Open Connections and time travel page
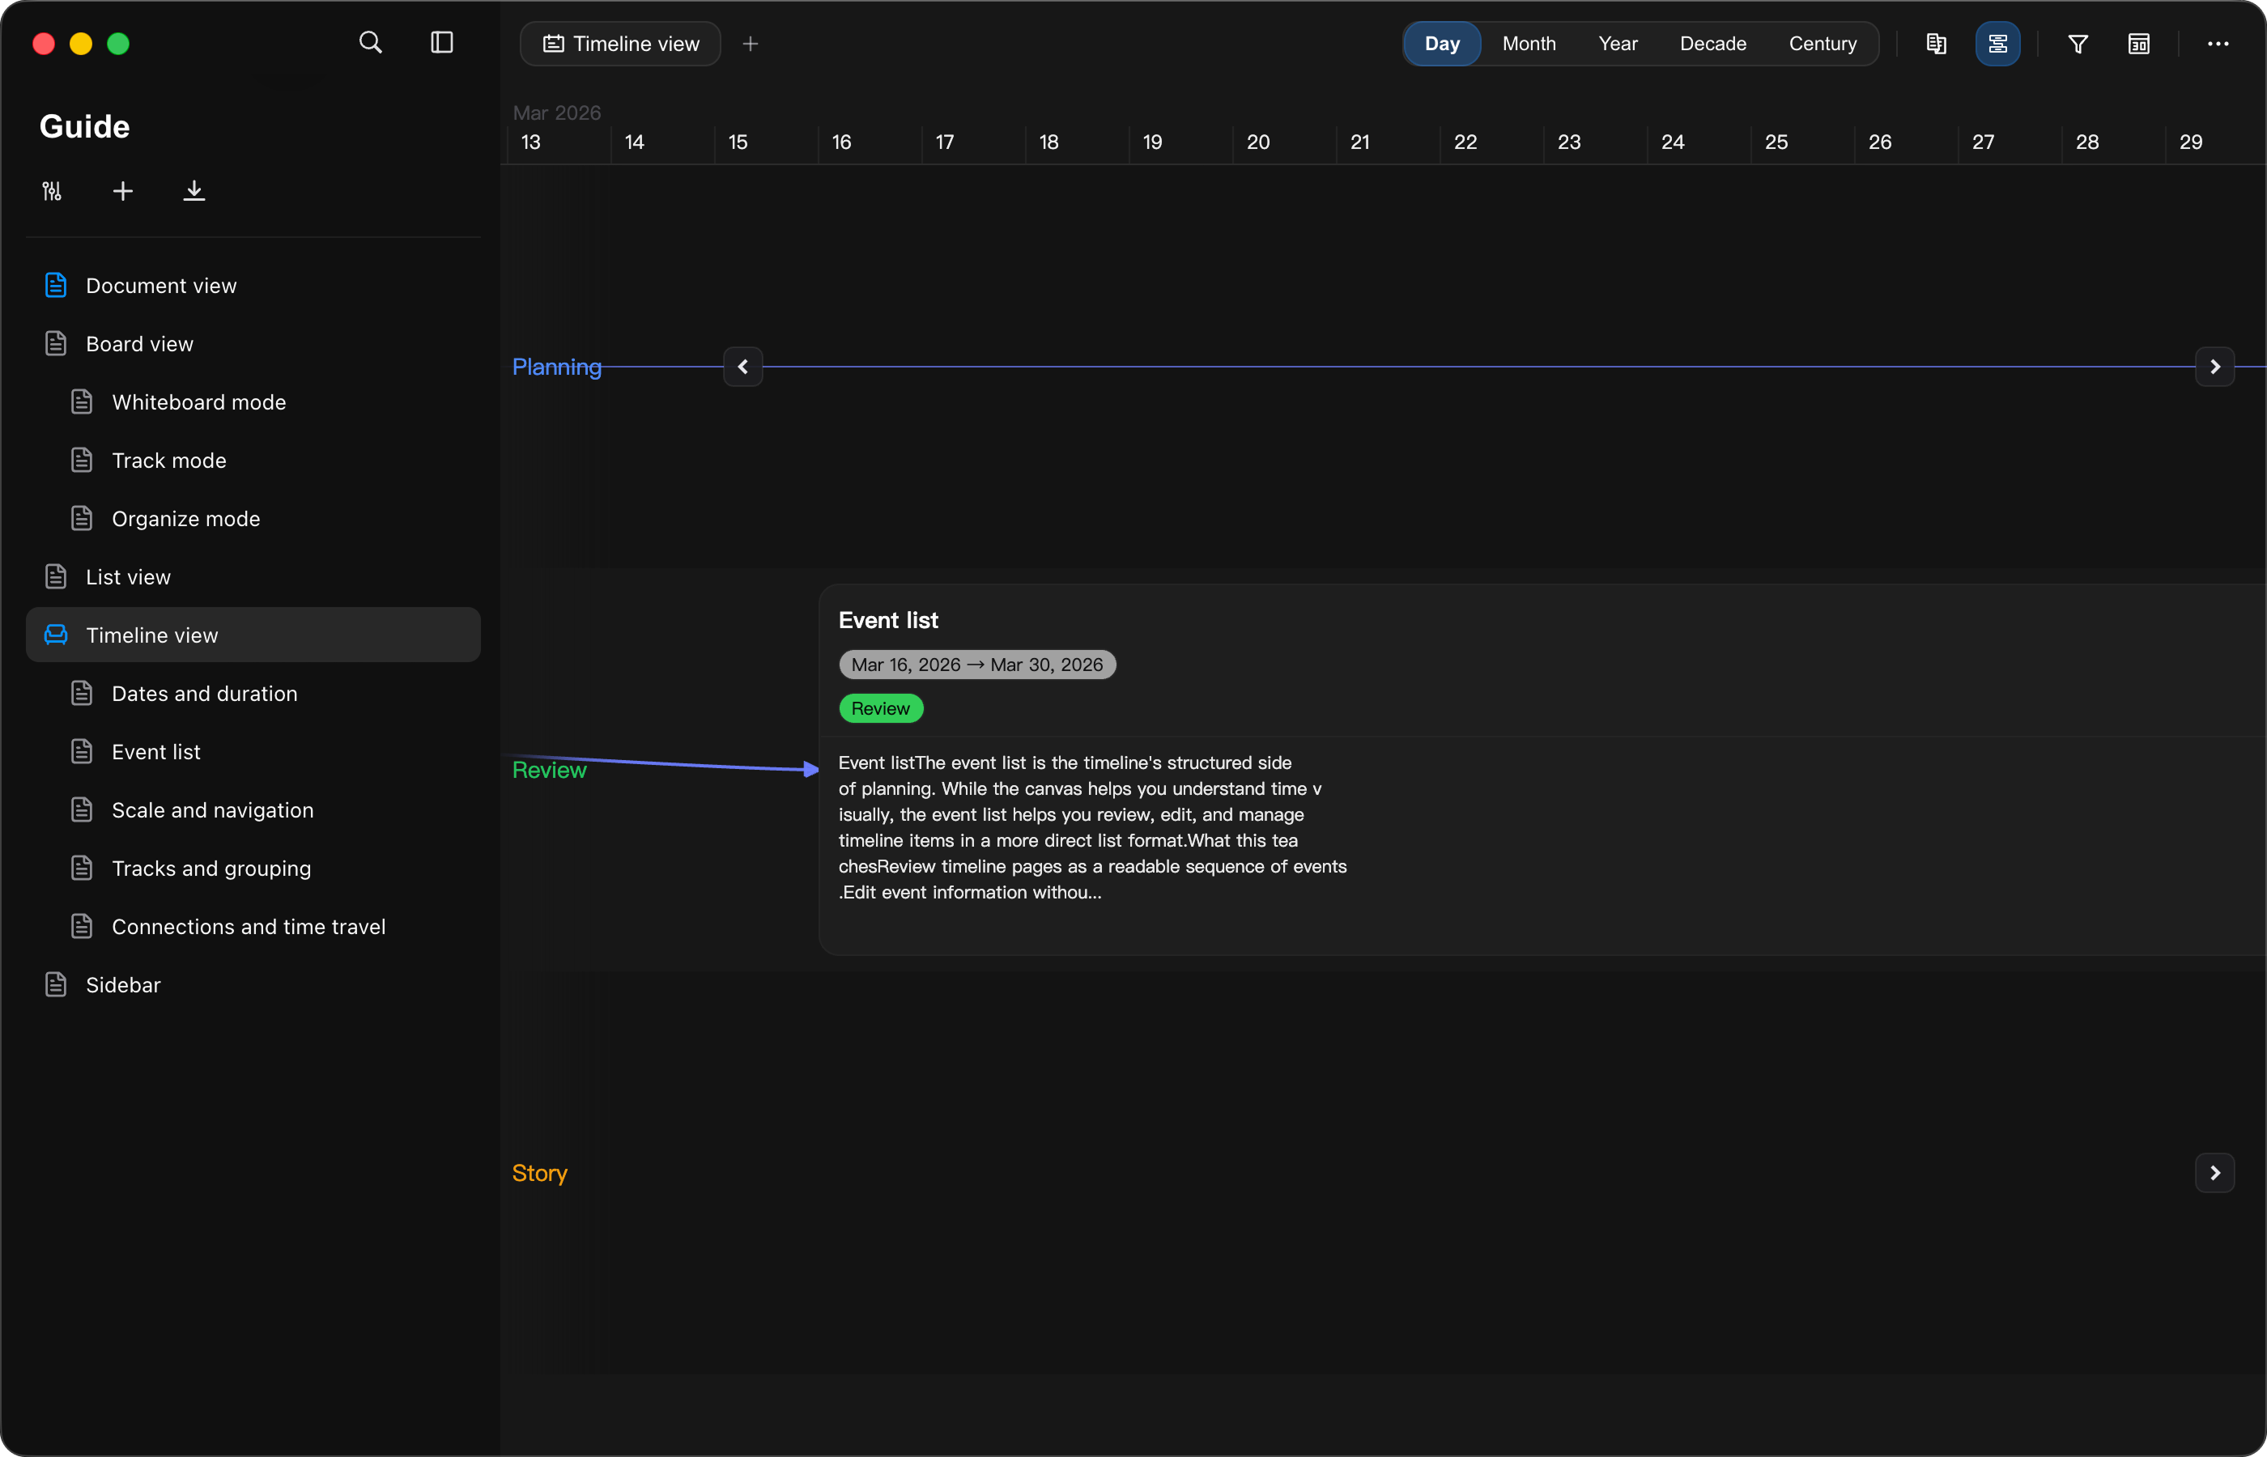Screen dimensions: 2267x1457 pos(253,926)
